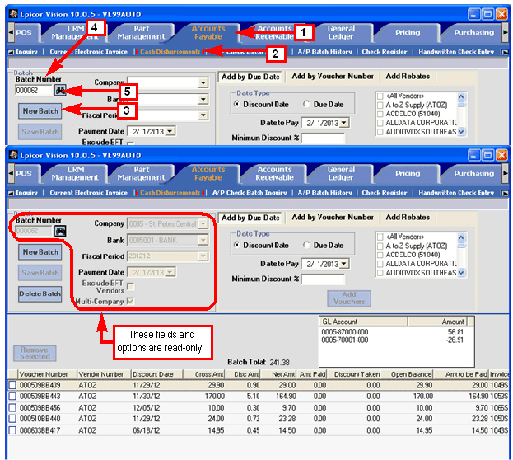Click main tab strip left arrow beside POS, upper window
The width and height of the screenshot is (513, 460).
[11, 32]
